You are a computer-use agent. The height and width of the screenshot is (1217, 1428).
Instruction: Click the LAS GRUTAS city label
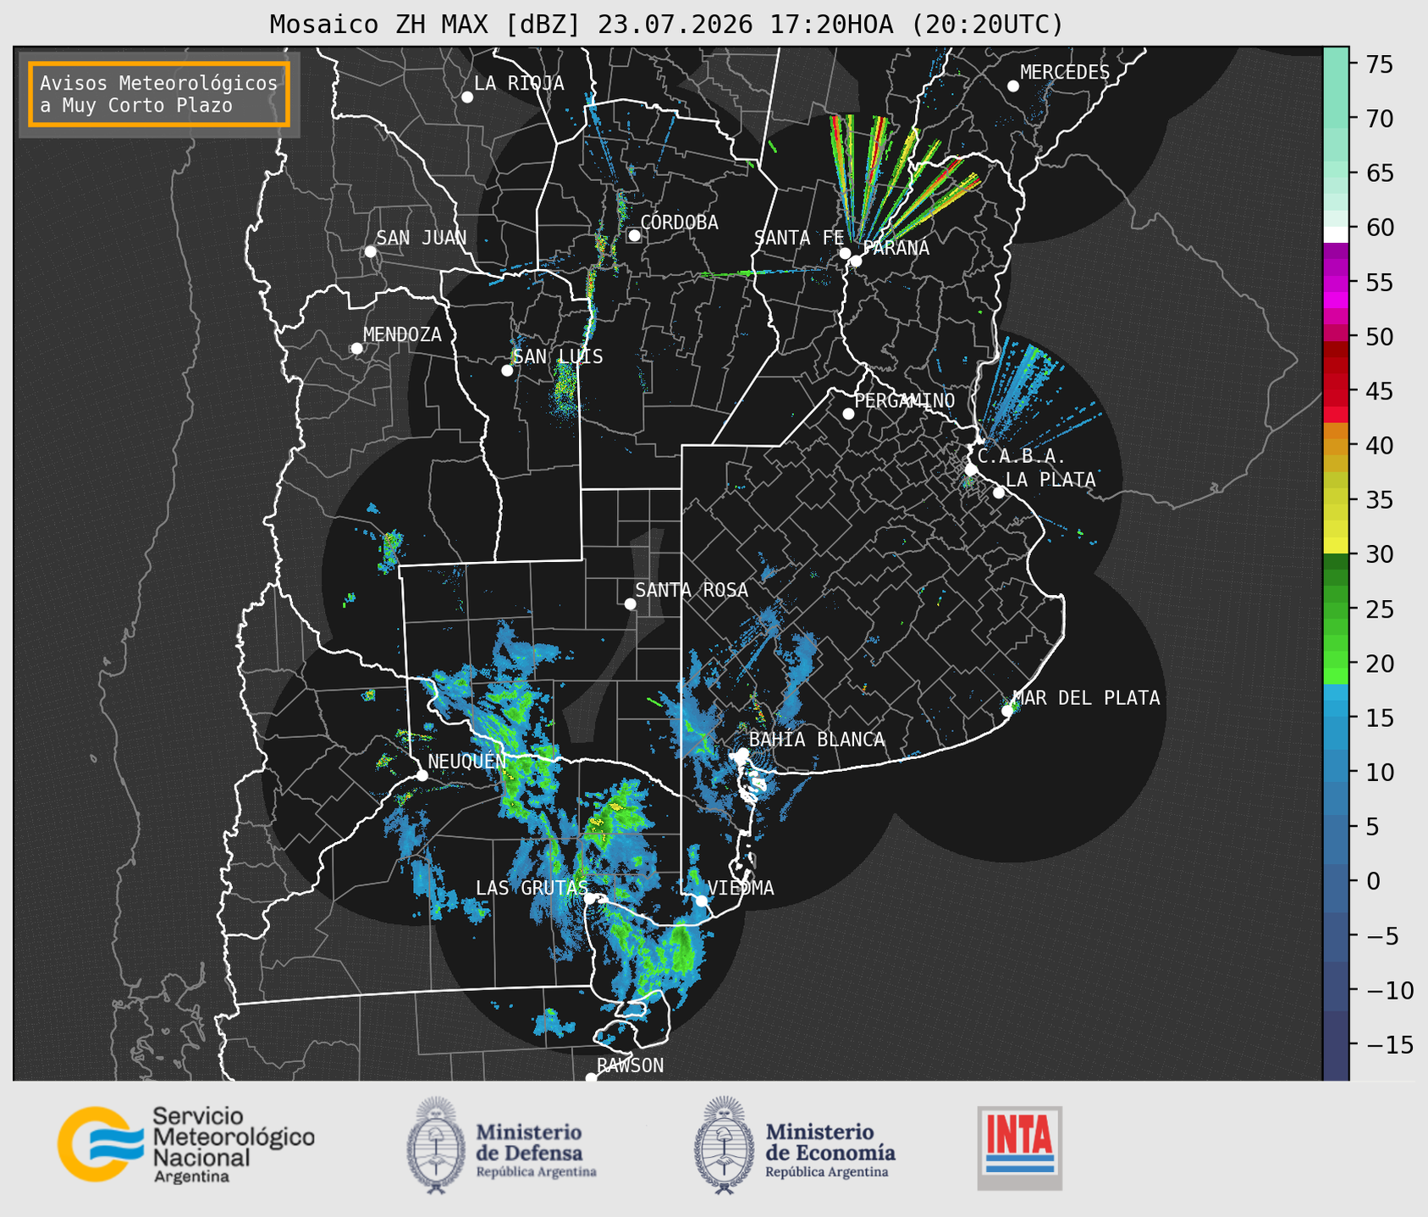pyautogui.click(x=531, y=888)
